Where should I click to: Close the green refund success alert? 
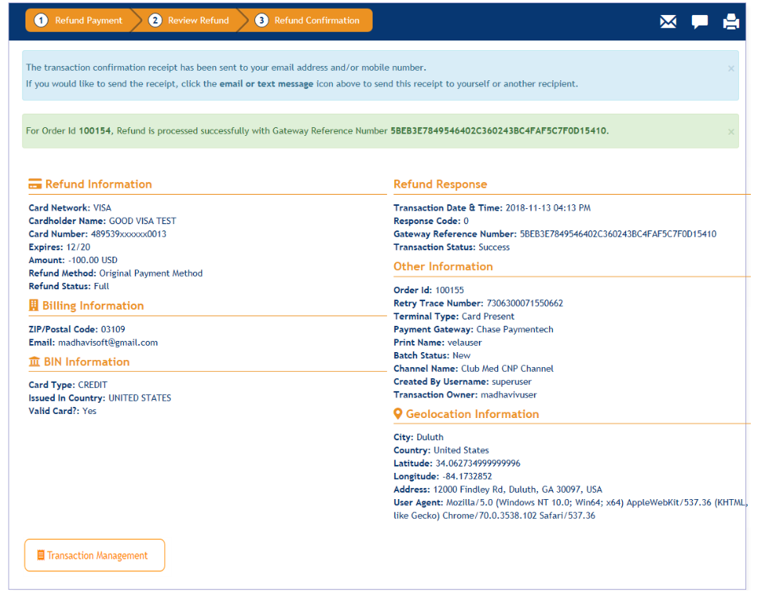pos(731,132)
